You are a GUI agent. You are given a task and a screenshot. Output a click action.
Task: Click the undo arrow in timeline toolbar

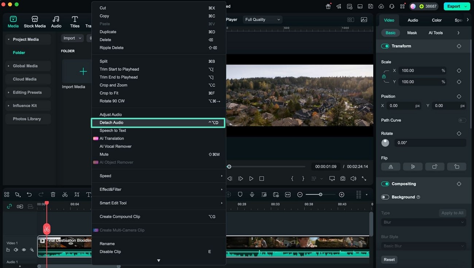tap(29, 195)
